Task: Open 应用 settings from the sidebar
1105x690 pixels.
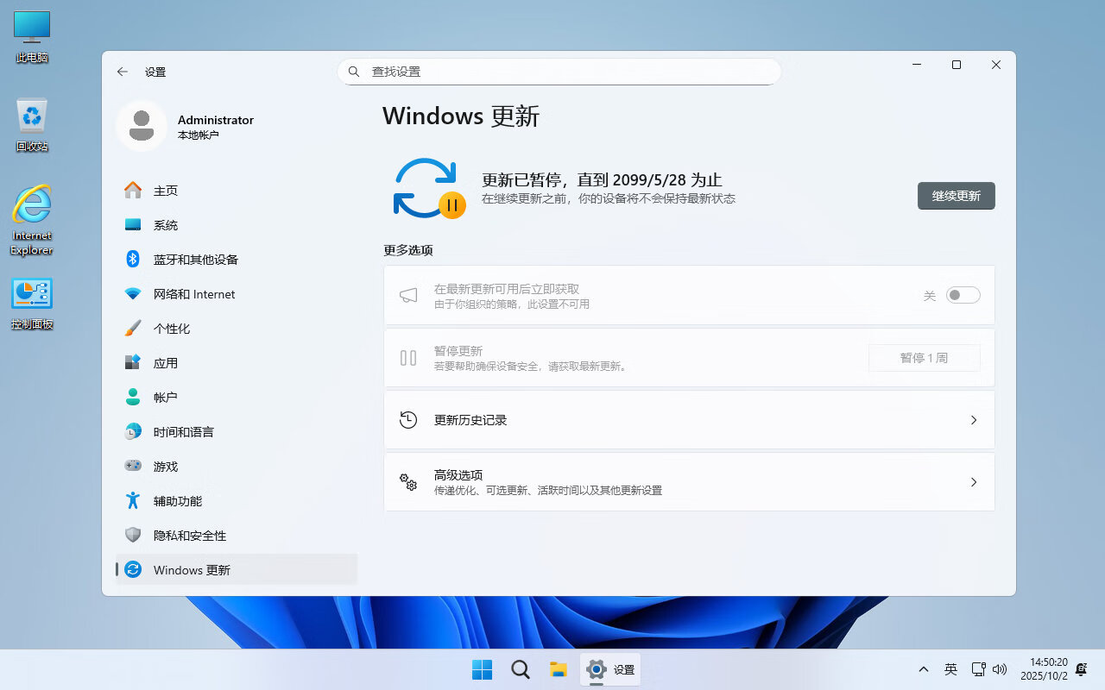Action: [164, 363]
